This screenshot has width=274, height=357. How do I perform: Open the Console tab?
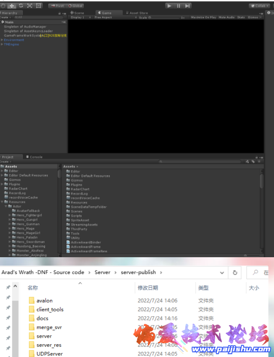pos(34,157)
